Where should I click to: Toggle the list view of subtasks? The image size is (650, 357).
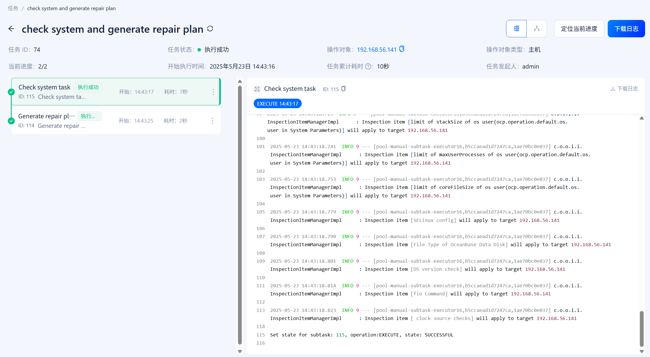pos(516,29)
